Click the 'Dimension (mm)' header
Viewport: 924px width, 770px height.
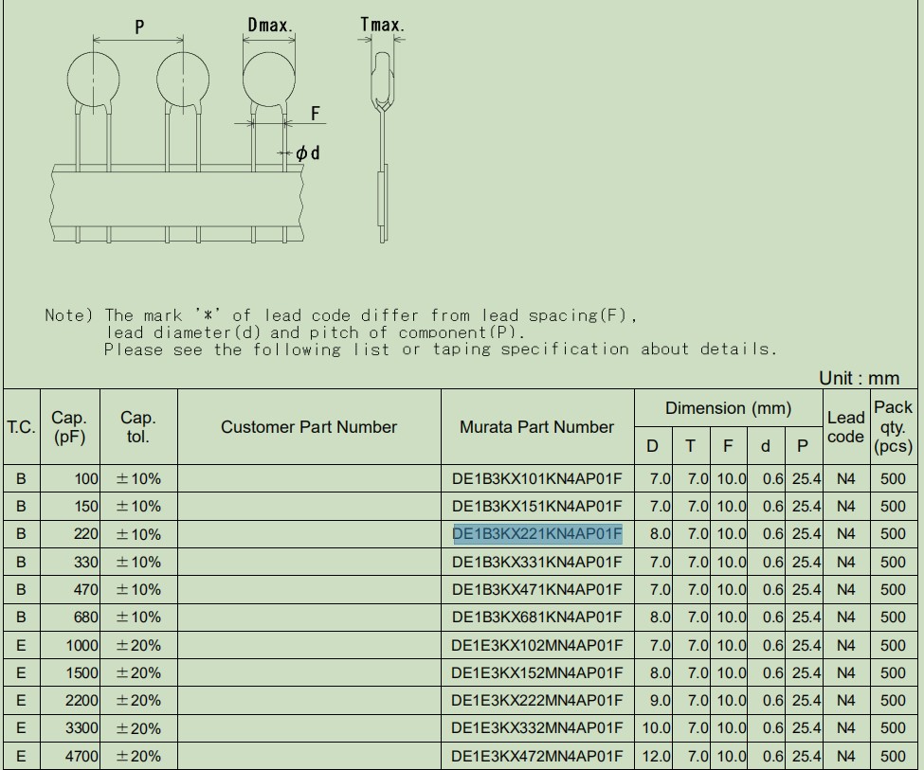tap(729, 408)
